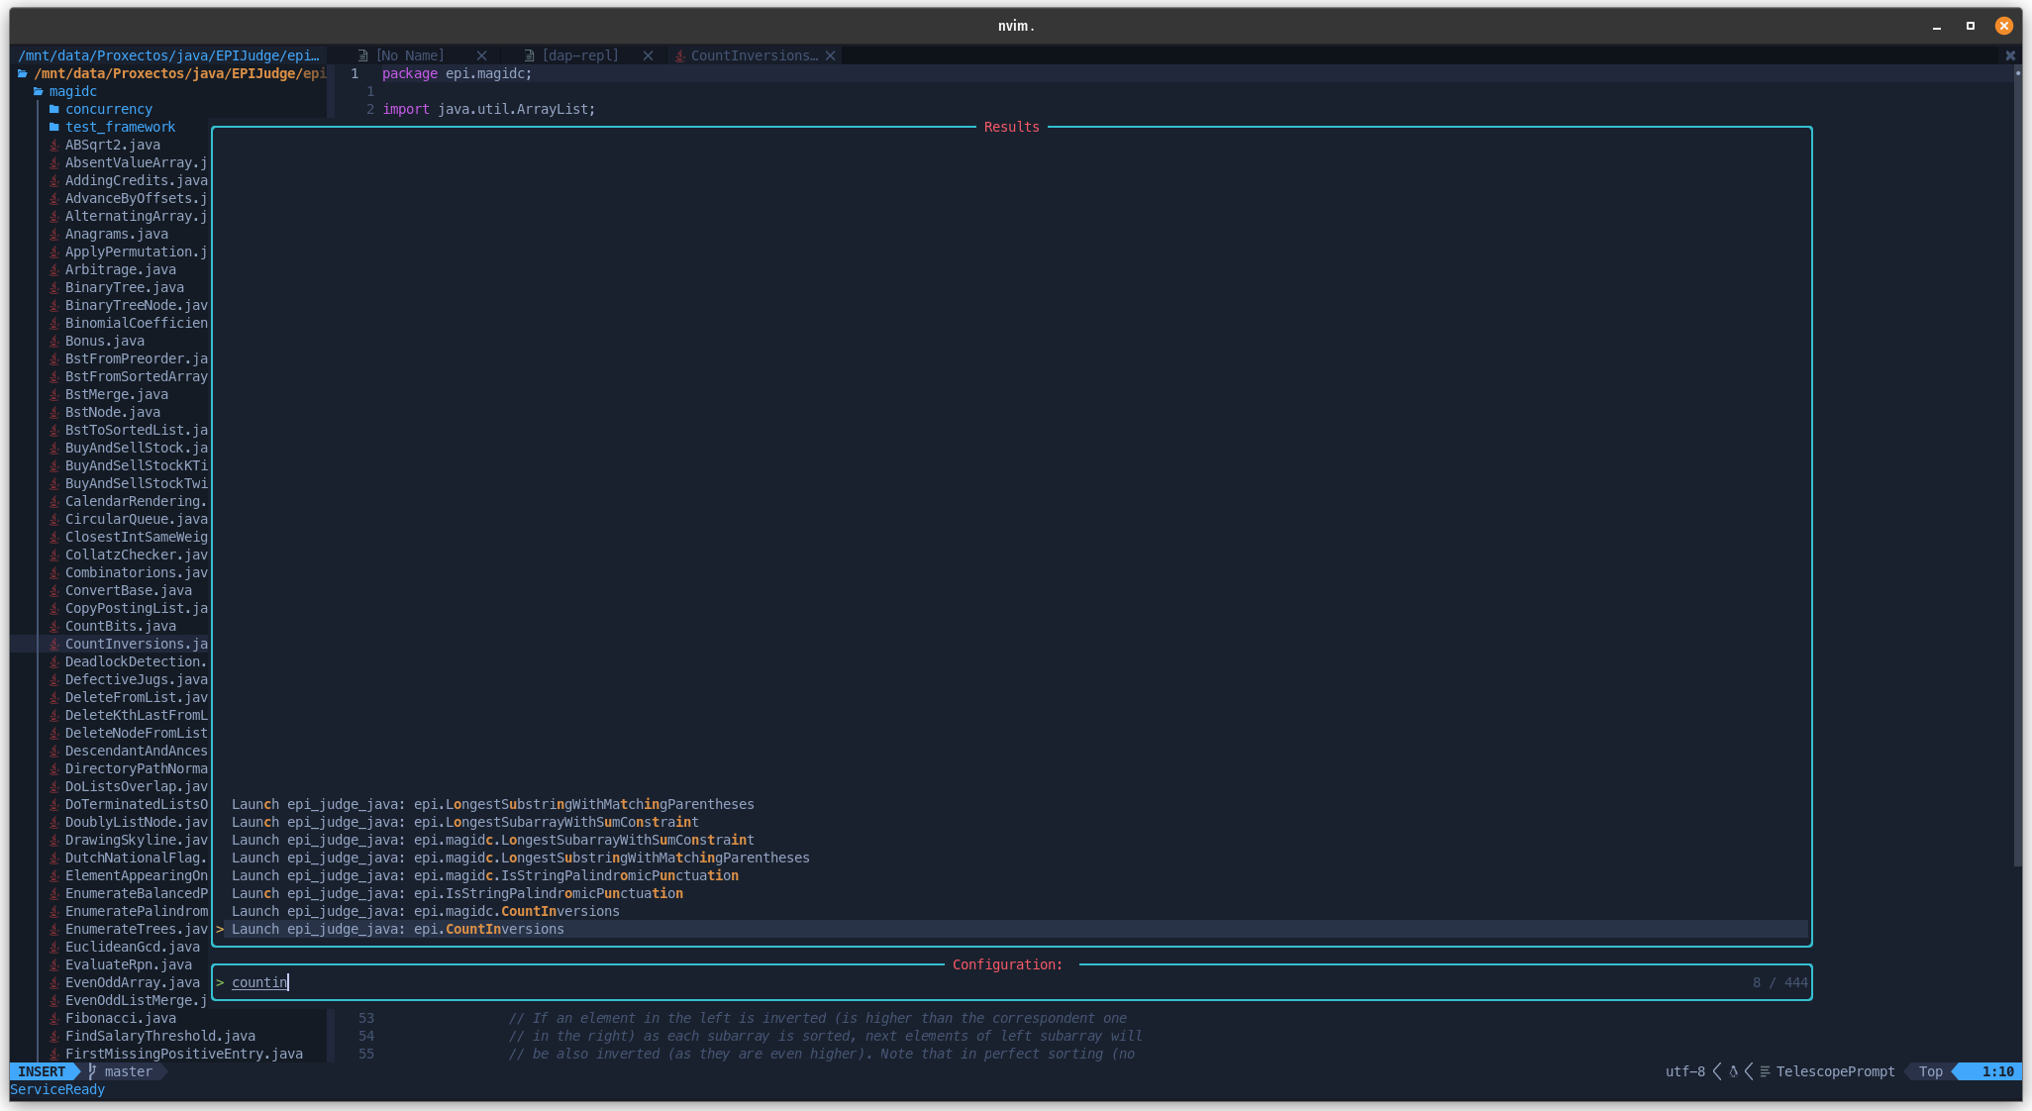Click the close-all X at tabline right end
The height and width of the screenshot is (1111, 2032).
point(2010,55)
